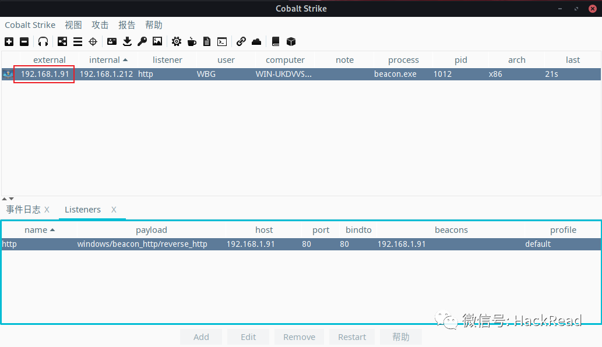Switch to the 事件日志 tab
Image resolution: width=602 pixels, height=347 pixels.
pyautogui.click(x=23, y=210)
